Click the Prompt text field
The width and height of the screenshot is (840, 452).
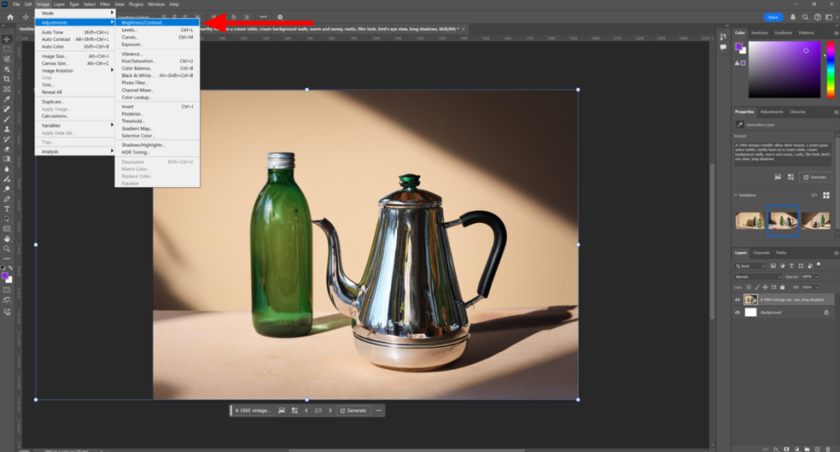tap(782, 153)
